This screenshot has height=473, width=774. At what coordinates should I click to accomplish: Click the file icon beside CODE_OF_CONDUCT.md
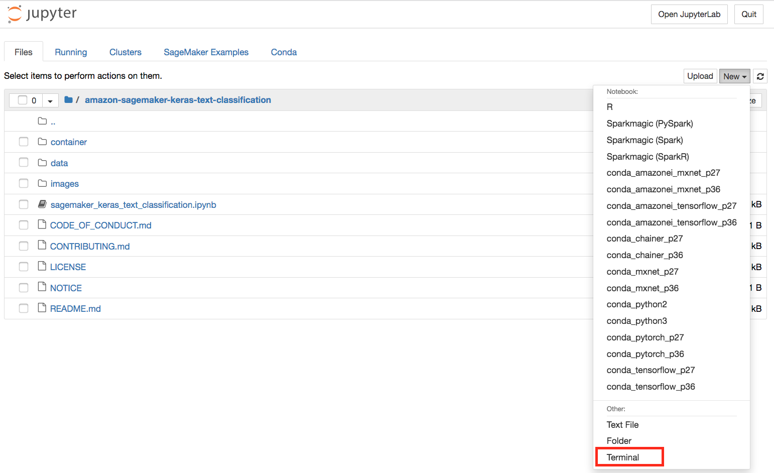click(x=42, y=225)
